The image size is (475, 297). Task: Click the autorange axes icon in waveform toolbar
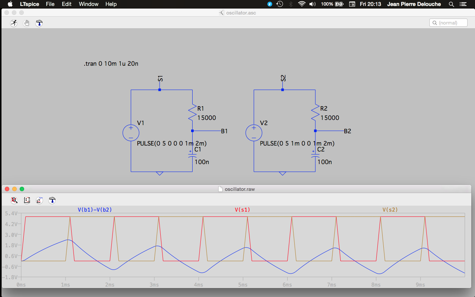[27, 200]
